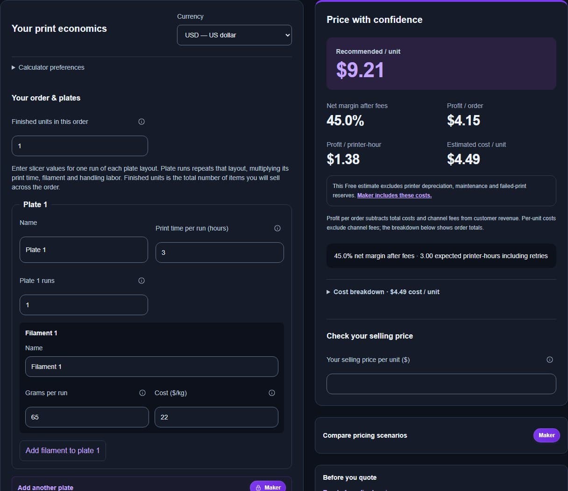Viewport: 568px width, 491px height.
Task: Focus the Plate 1 name input
Action: tap(84, 250)
